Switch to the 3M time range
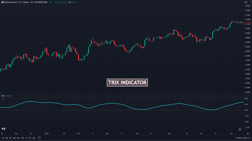 pos(14,138)
